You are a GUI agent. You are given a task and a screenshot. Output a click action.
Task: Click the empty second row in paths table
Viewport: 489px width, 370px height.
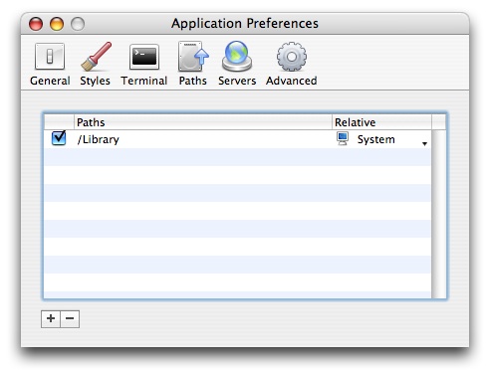pyautogui.click(x=238, y=157)
